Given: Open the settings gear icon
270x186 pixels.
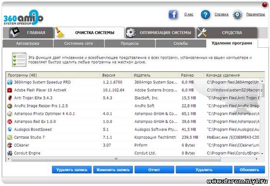Looking at the screenshot, I should (237, 14).
